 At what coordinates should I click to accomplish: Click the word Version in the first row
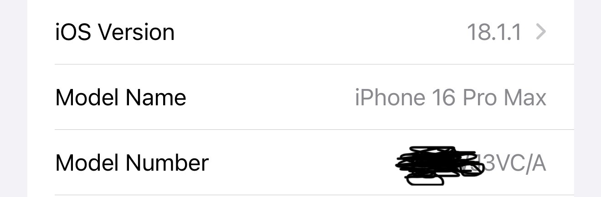click(137, 32)
